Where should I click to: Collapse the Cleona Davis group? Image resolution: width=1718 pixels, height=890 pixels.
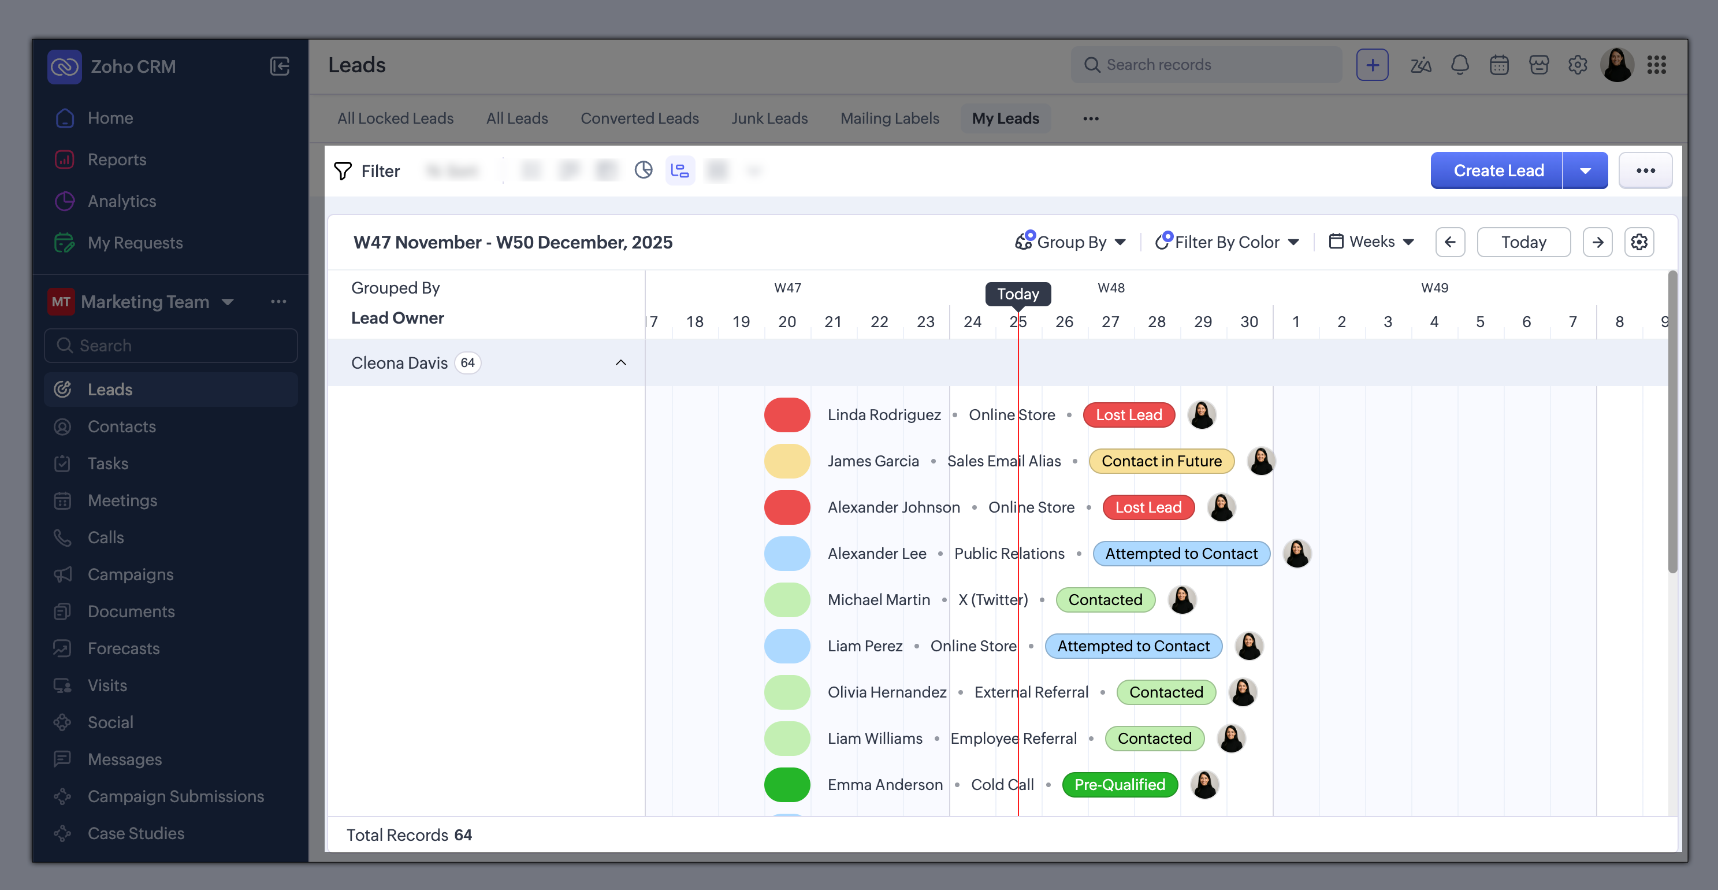(x=620, y=362)
